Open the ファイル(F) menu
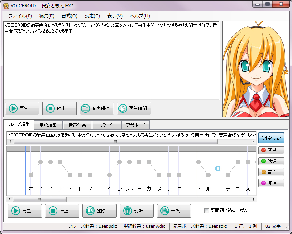The width and height of the screenshot is (292, 234). [x=20, y=16]
